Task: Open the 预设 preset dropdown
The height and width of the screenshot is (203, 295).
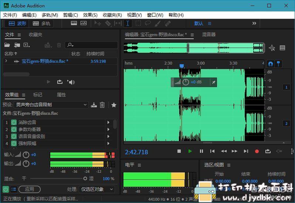Action: [51, 105]
